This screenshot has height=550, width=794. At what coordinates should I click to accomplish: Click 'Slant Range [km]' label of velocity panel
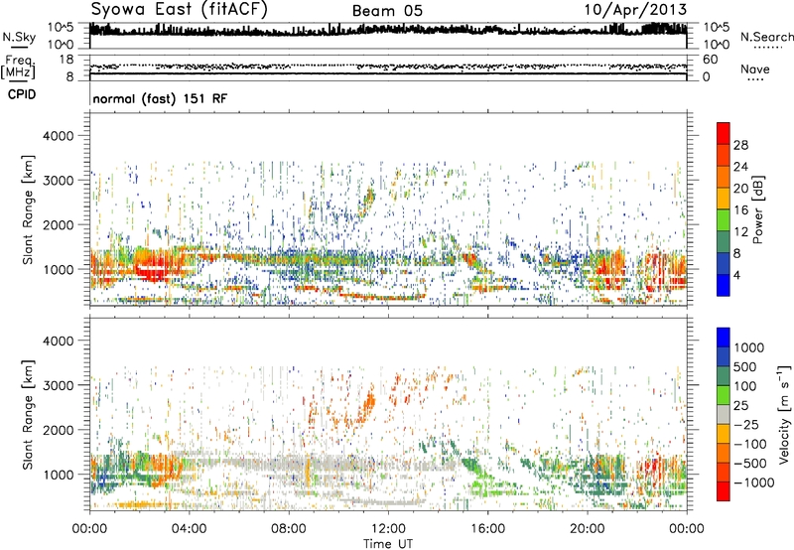(28, 414)
